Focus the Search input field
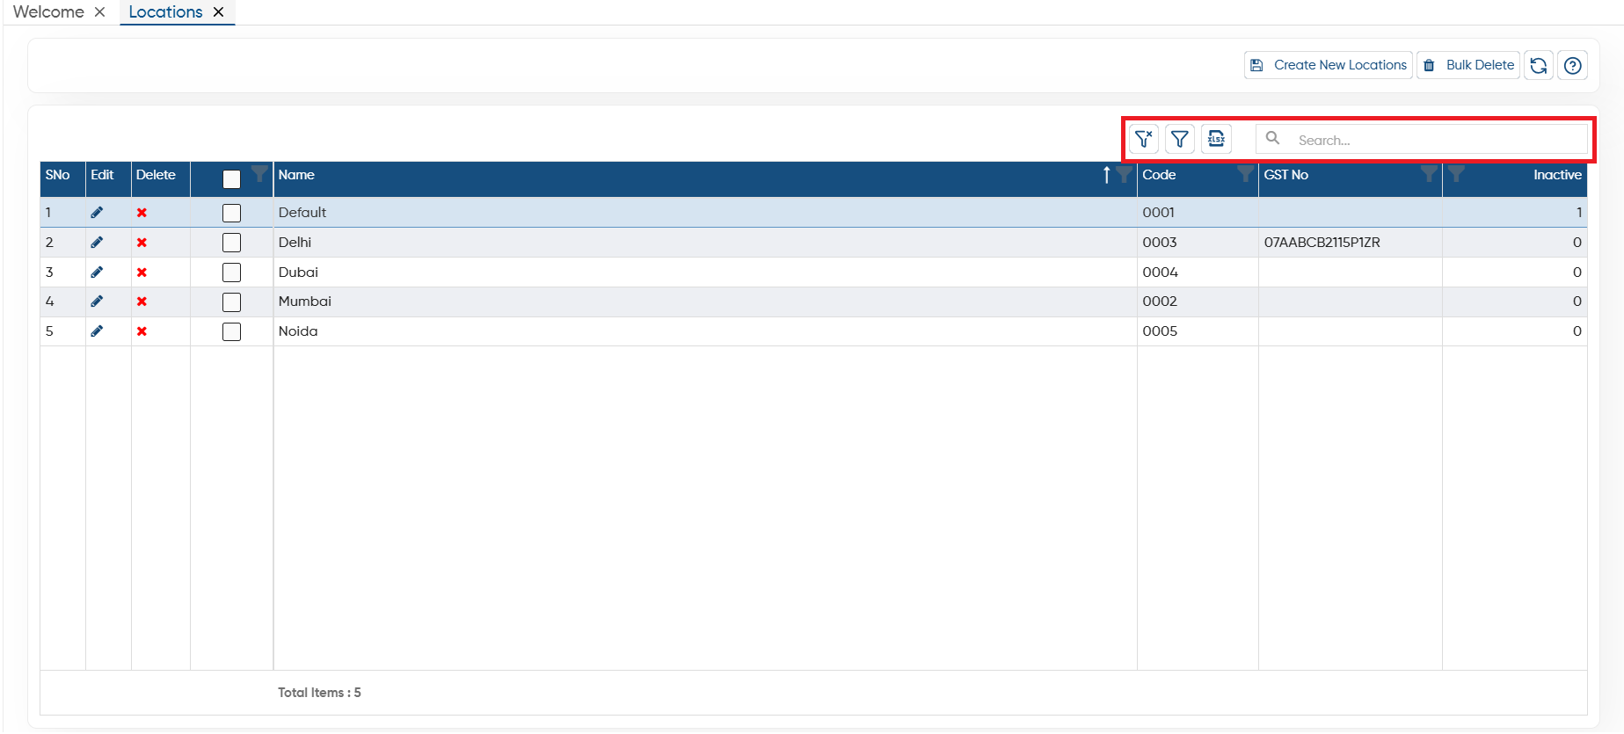1624x734 pixels. tap(1422, 139)
